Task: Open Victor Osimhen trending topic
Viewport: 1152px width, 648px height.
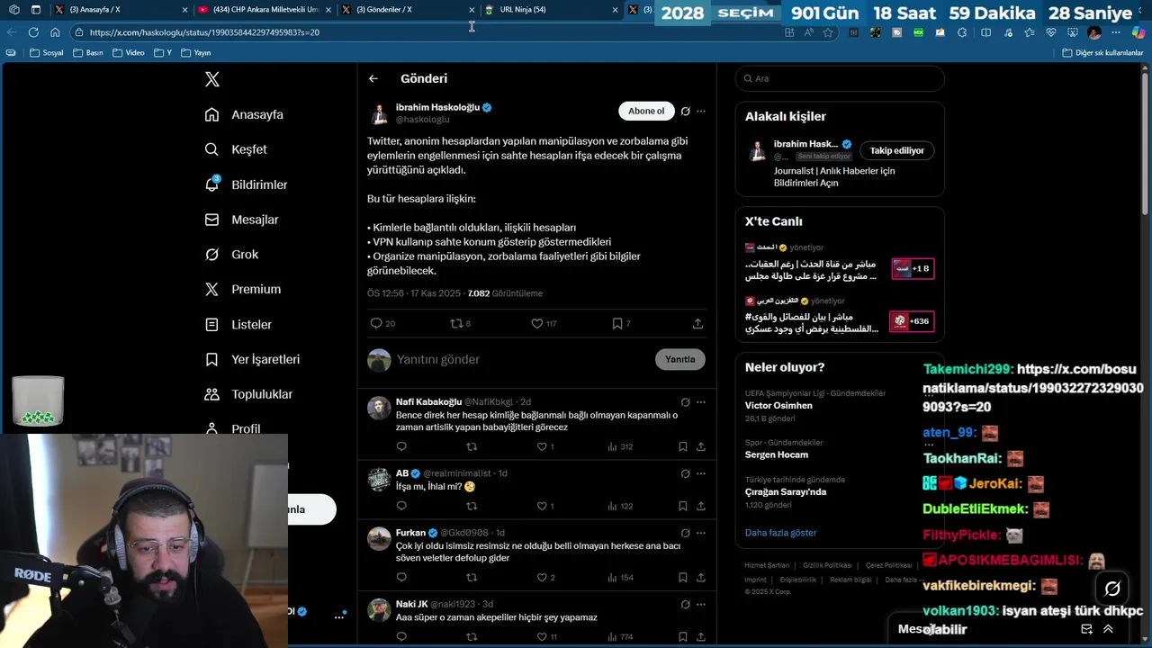Action: tap(778, 405)
